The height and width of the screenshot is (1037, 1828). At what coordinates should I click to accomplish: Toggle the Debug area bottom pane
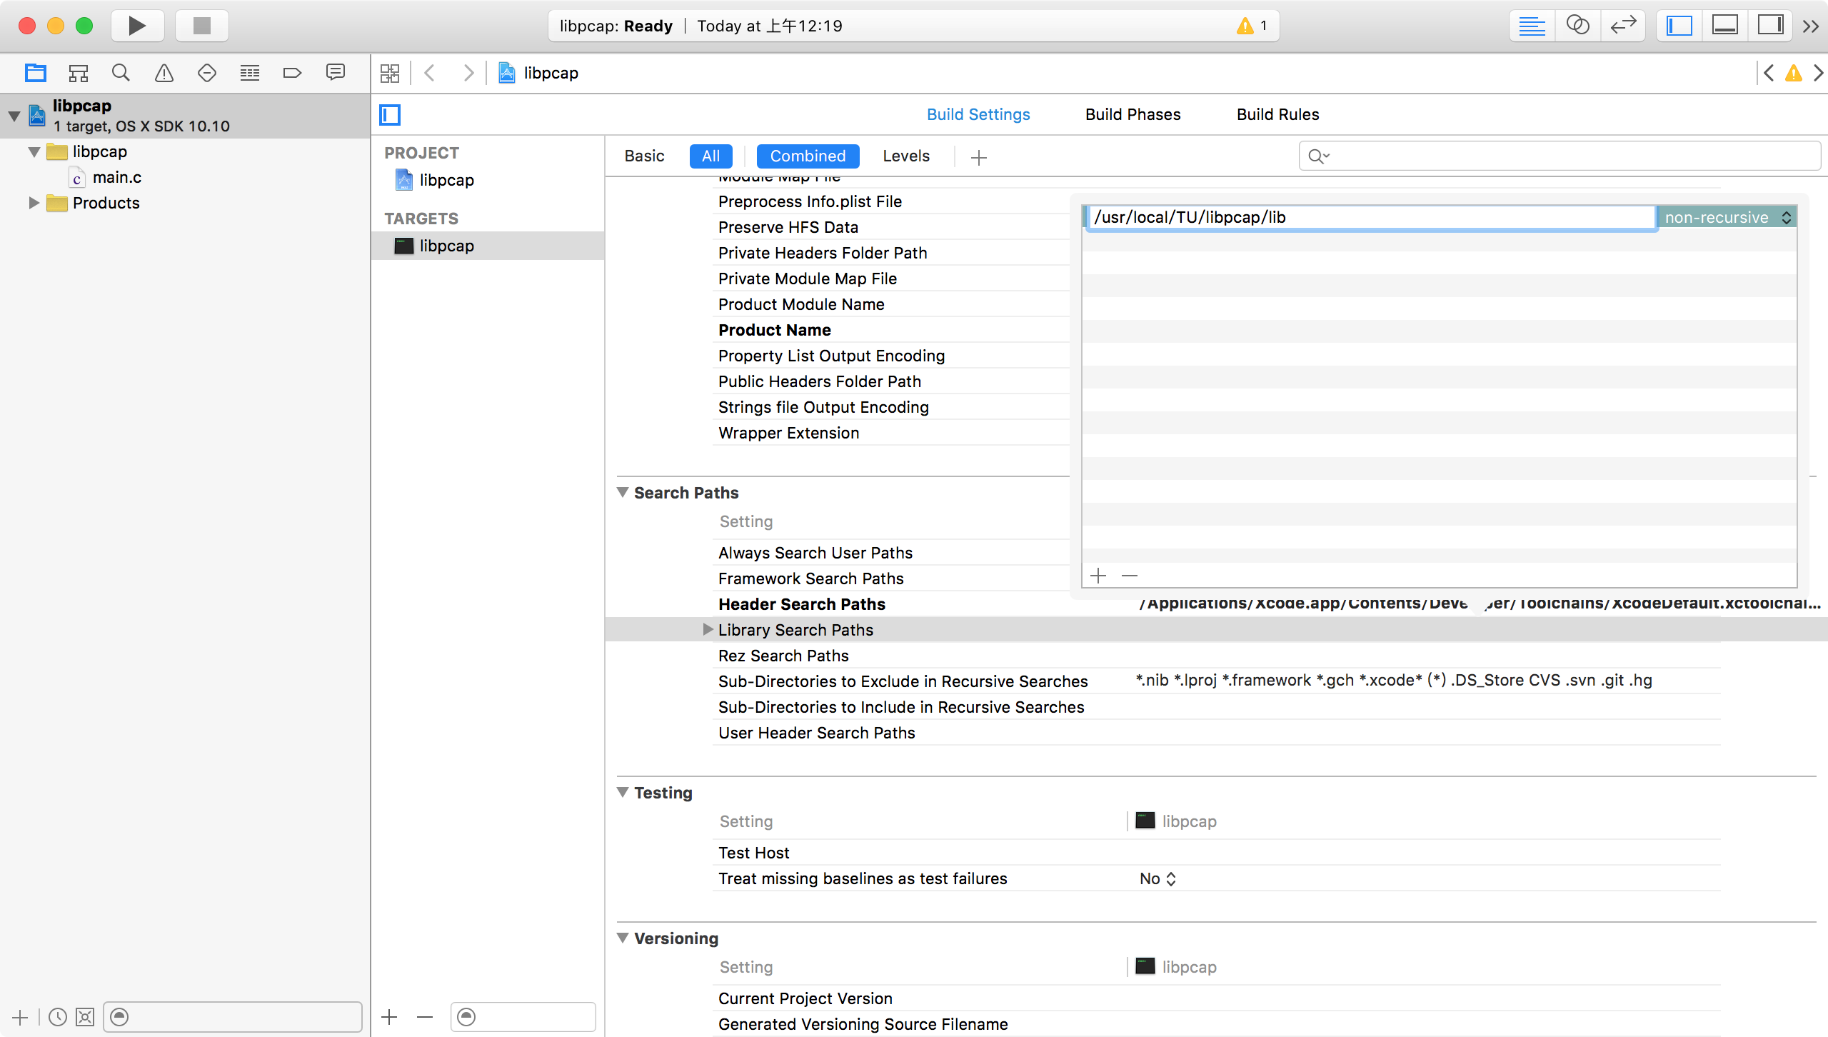coord(1724,26)
